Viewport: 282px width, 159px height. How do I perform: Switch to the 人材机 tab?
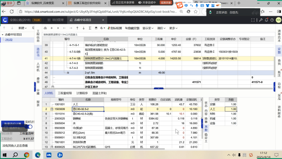[x=49, y=93]
